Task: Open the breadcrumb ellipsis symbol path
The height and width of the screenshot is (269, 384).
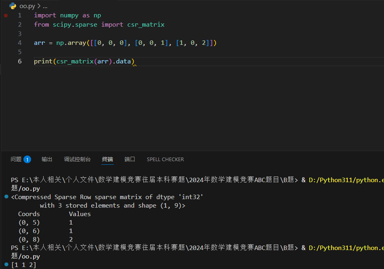Action: [45, 6]
